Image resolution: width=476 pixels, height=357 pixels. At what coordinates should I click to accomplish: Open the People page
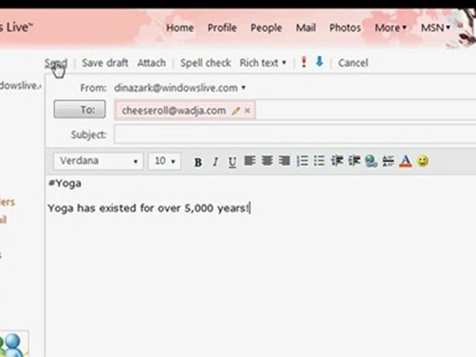[x=266, y=28]
